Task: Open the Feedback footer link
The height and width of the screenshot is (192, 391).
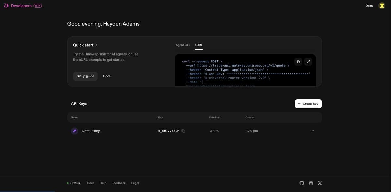Action: pos(119,182)
